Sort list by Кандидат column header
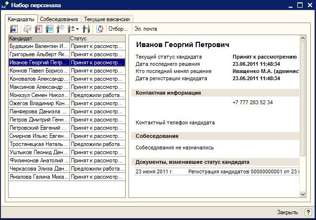Viewport: 316px width, 220px height. click(39, 38)
